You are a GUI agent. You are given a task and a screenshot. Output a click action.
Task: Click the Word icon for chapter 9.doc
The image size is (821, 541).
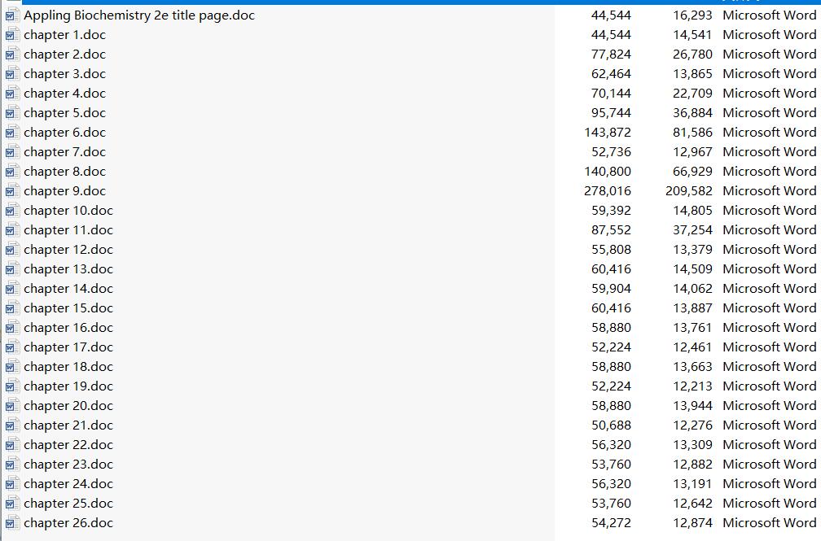[12, 191]
